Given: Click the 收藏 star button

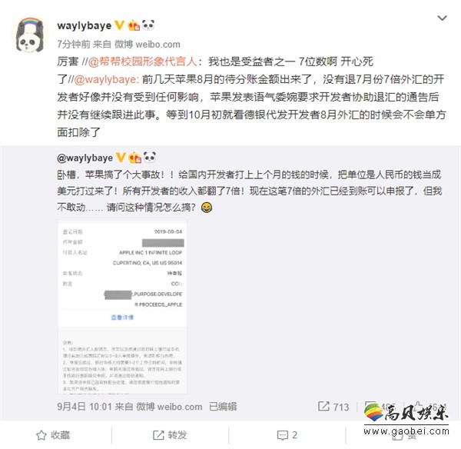Looking at the screenshot, I should 53,435.
